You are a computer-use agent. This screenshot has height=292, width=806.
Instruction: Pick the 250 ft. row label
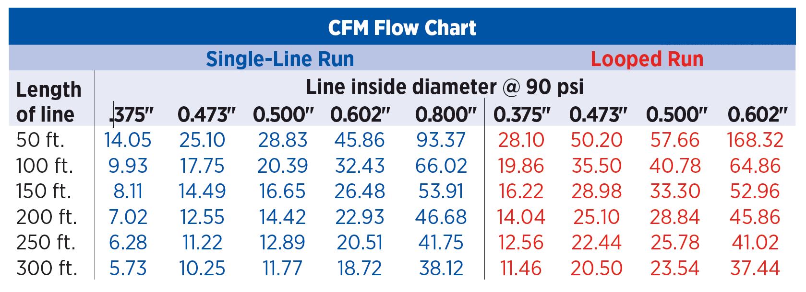pyautogui.click(x=46, y=243)
